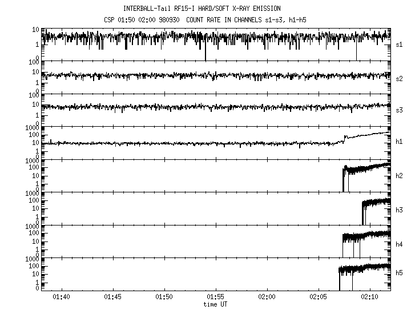This screenshot has width=411, height=314.
Task: Select the h4 channel label
Action: [x=399, y=244]
